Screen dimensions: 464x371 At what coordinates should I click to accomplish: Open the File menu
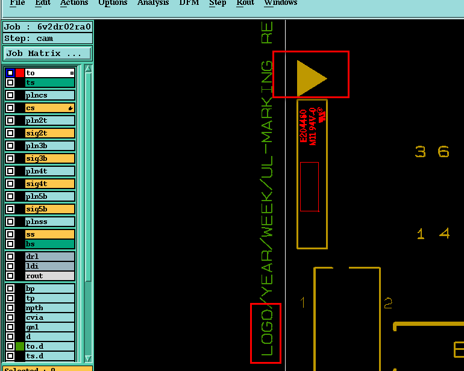pyautogui.click(x=17, y=2)
